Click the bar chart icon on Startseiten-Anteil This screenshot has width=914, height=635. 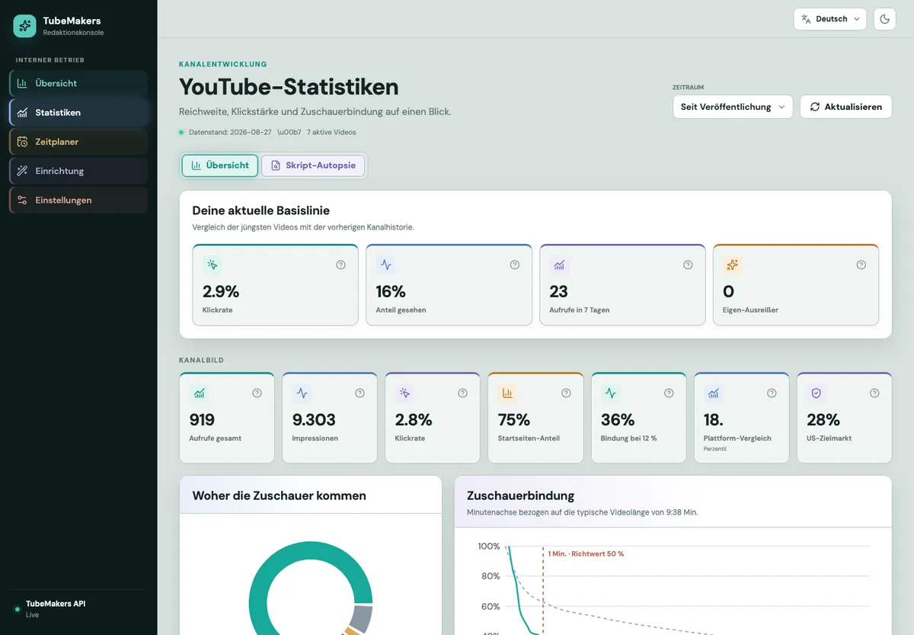508,393
